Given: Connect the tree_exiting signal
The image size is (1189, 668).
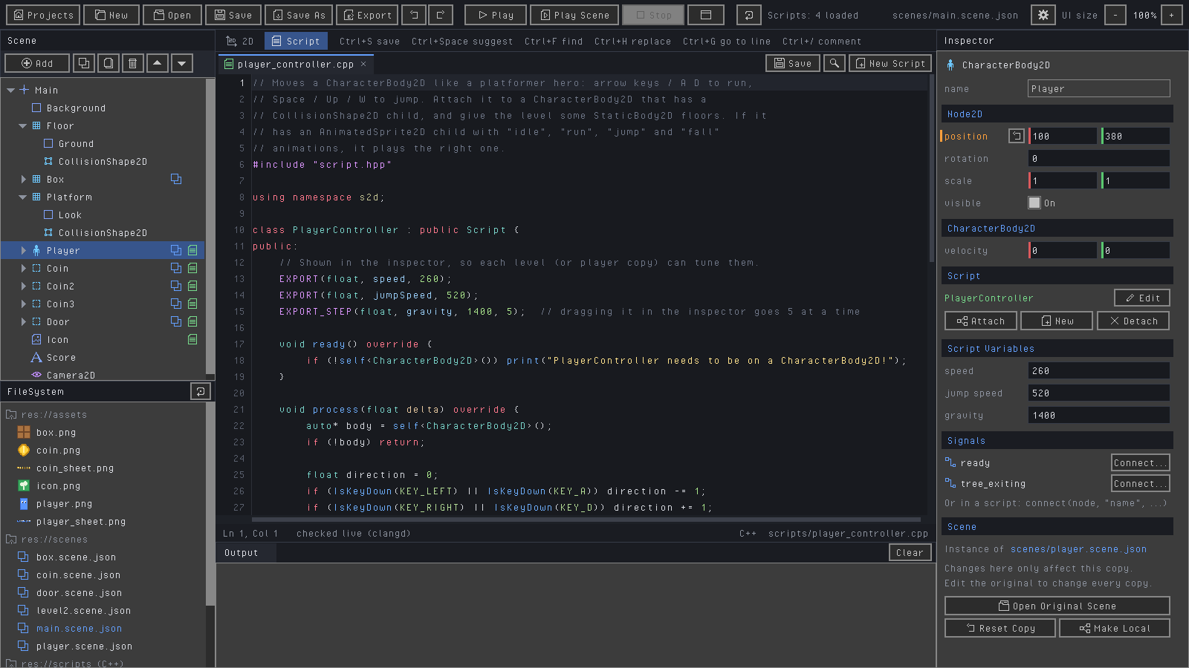Looking at the screenshot, I should [1140, 483].
